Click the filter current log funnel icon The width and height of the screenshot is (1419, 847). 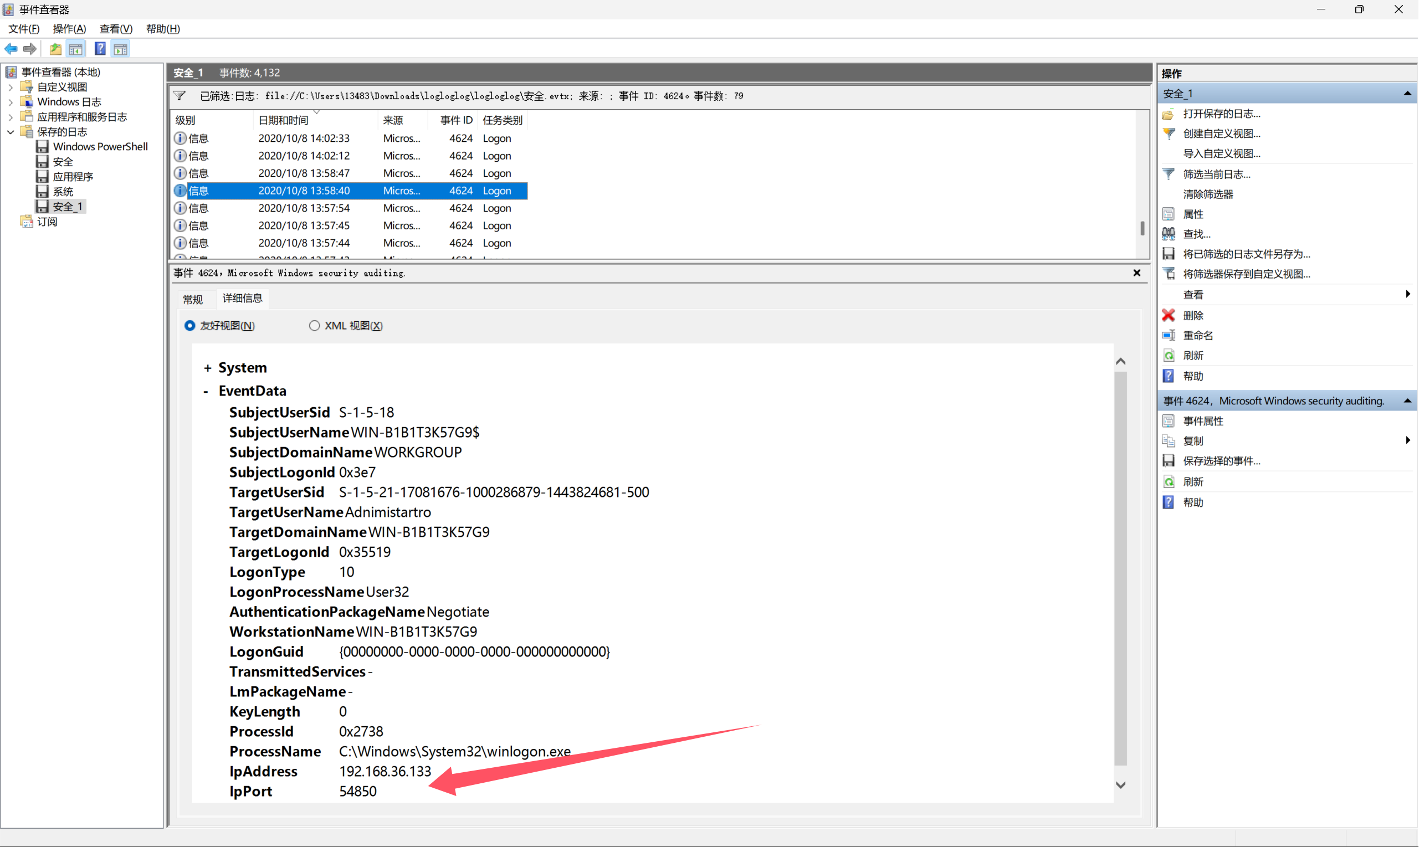[1169, 174]
